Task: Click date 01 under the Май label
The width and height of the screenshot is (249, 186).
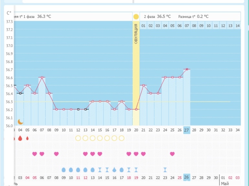Action: (x=222, y=178)
